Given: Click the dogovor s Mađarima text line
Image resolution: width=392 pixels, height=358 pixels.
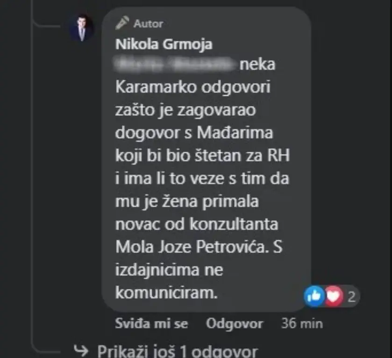Looking at the screenshot, I should pyautogui.click(x=194, y=133).
